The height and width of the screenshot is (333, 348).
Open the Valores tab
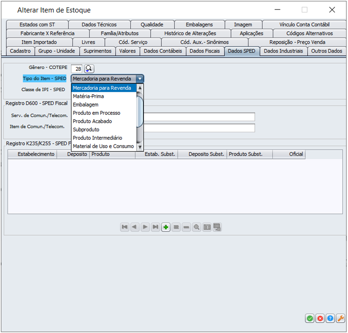click(127, 51)
